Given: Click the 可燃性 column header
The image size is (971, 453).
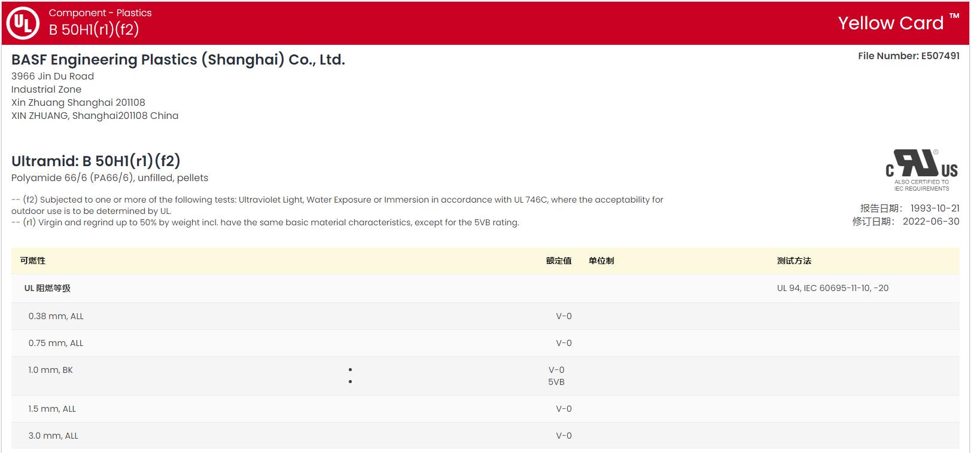Looking at the screenshot, I should (x=32, y=261).
